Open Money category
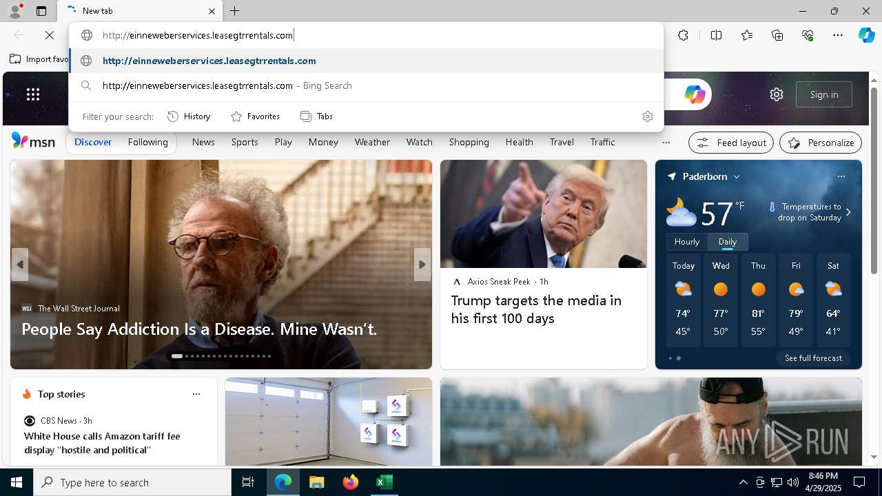The image size is (882, 496). (323, 143)
